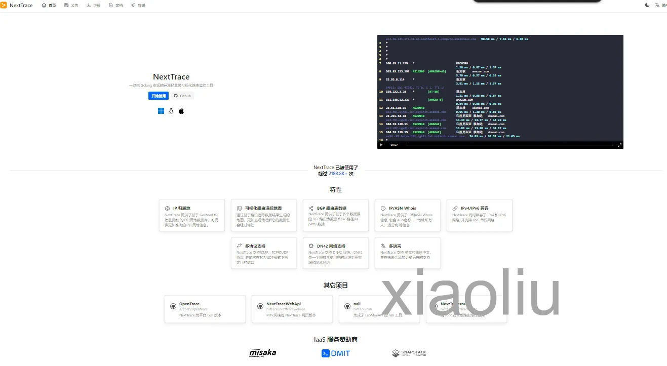This screenshot has height=366, width=667.
Task: Click the nali GitHub icon
Action: pos(347,306)
